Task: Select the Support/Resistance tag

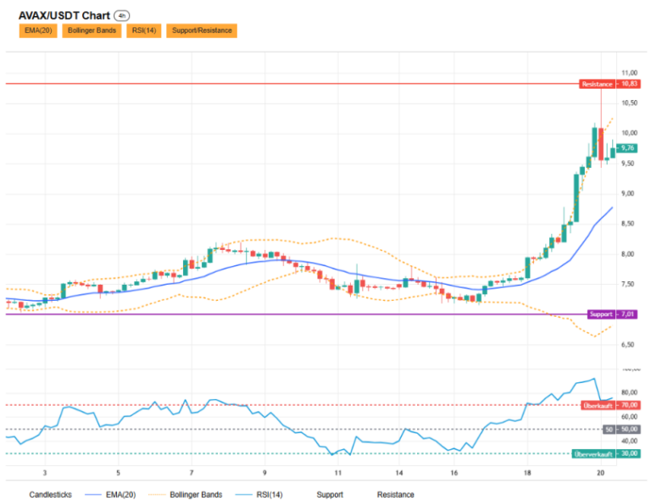Action: (x=202, y=31)
